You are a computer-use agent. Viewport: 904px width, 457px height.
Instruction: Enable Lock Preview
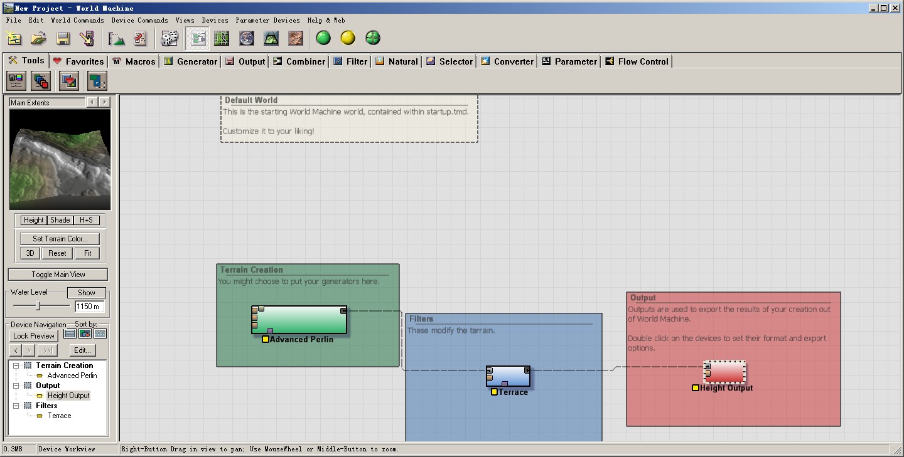tap(34, 336)
